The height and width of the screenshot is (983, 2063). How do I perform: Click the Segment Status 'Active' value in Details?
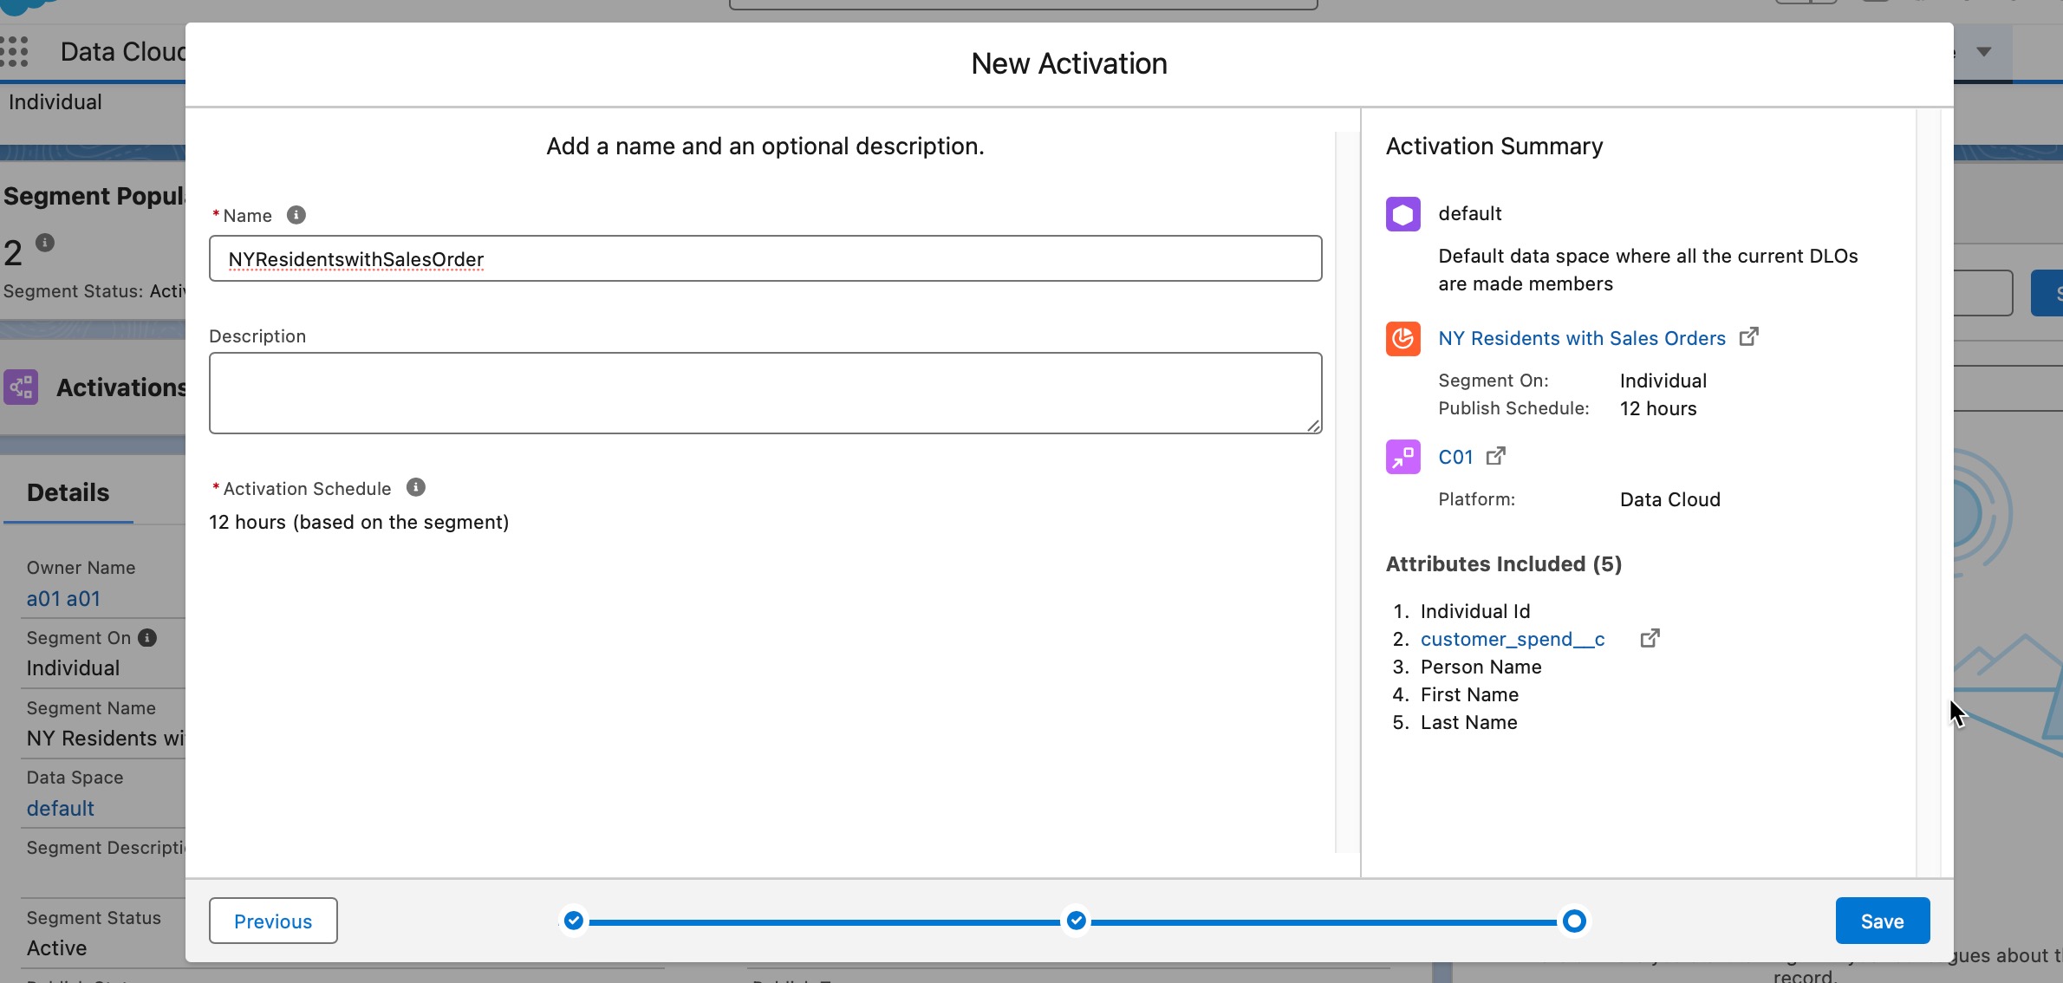click(x=56, y=948)
